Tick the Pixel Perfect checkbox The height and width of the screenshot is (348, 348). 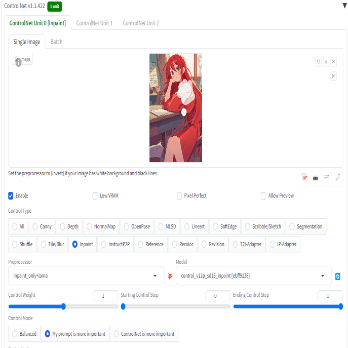pyautogui.click(x=179, y=196)
